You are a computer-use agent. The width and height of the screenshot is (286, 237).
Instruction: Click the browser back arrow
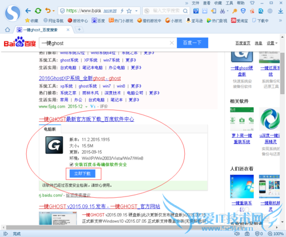(28, 11)
